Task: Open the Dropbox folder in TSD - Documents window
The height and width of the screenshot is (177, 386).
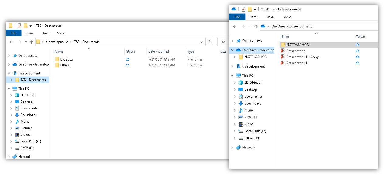Action: coord(67,59)
